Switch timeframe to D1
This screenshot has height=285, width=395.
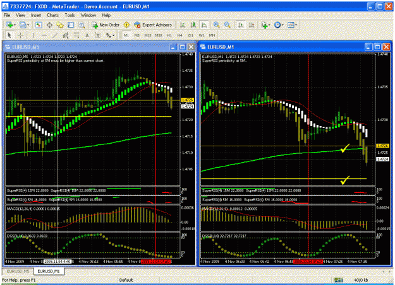pyautogui.click(x=191, y=35)
